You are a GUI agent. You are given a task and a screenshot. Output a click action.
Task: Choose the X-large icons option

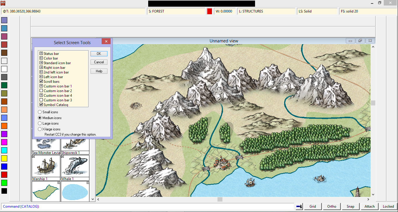[40, 129]
